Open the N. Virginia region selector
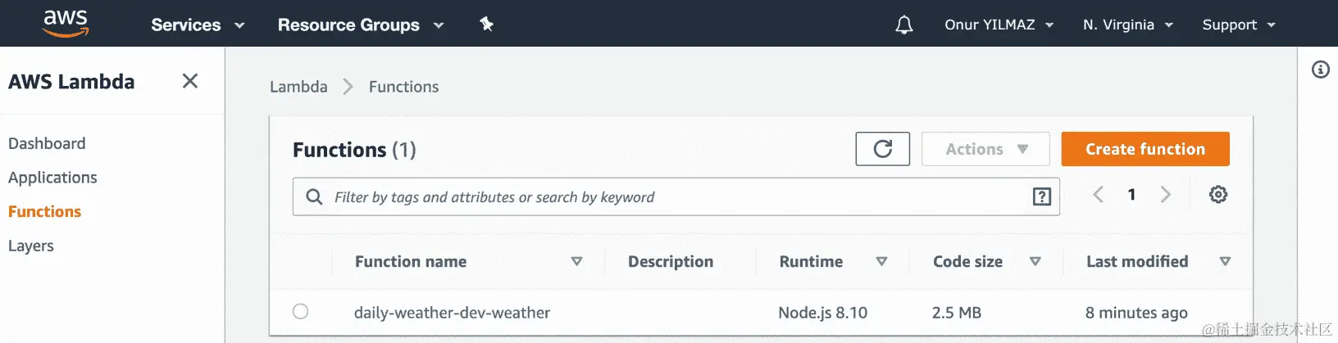Screen dimensions: 1338x343 click(1127, 25)
